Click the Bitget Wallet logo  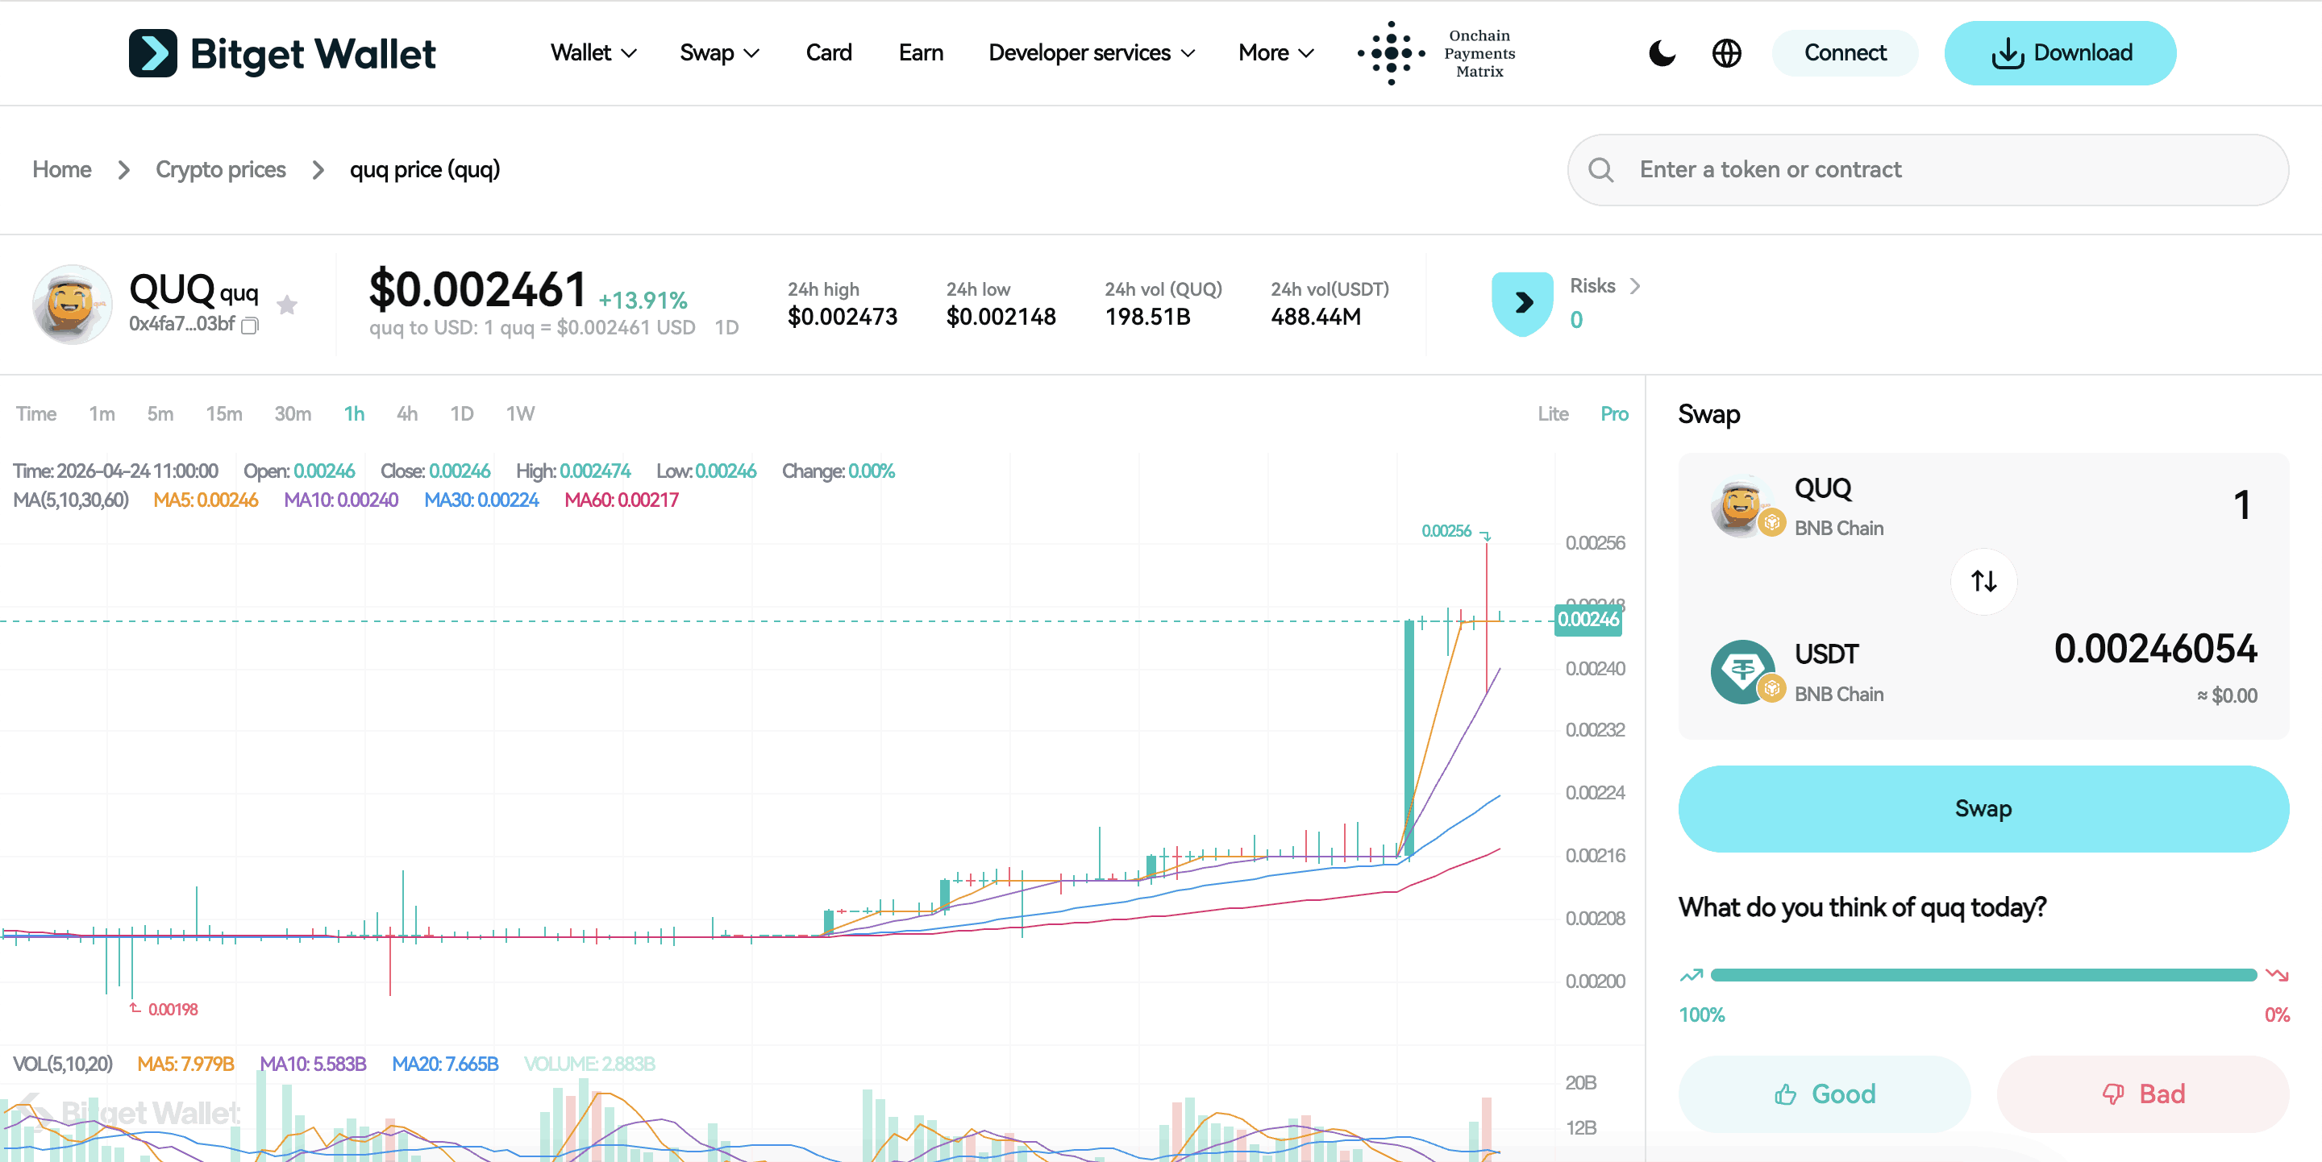pyautogui.click(x=282, y=53)
